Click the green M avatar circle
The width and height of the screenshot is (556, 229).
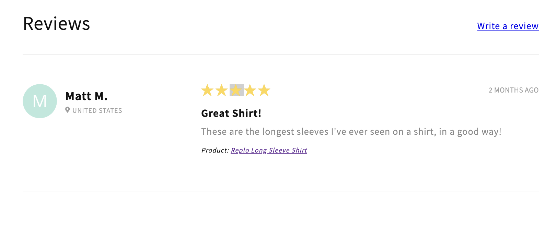pyautogui.click(x=40, y=101)
